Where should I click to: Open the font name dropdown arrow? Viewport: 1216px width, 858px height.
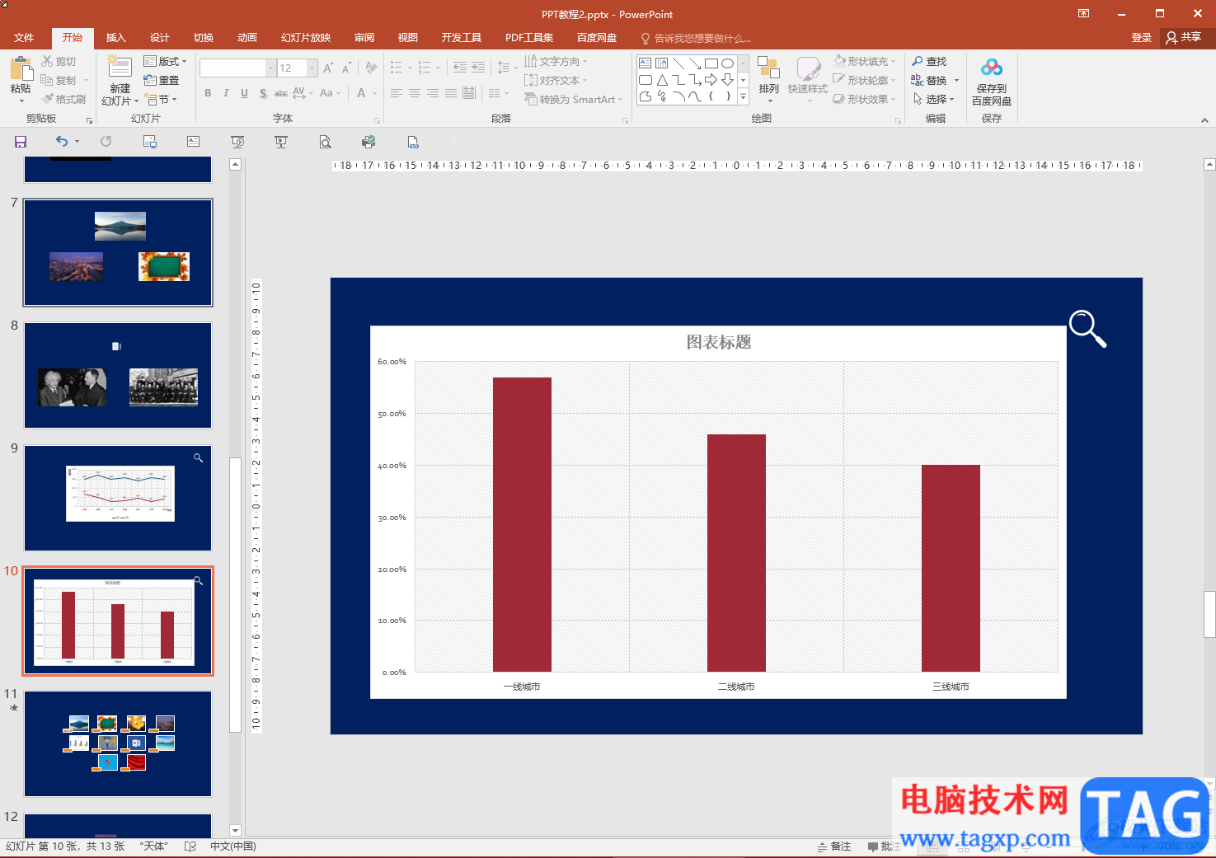tap(271, 68)
